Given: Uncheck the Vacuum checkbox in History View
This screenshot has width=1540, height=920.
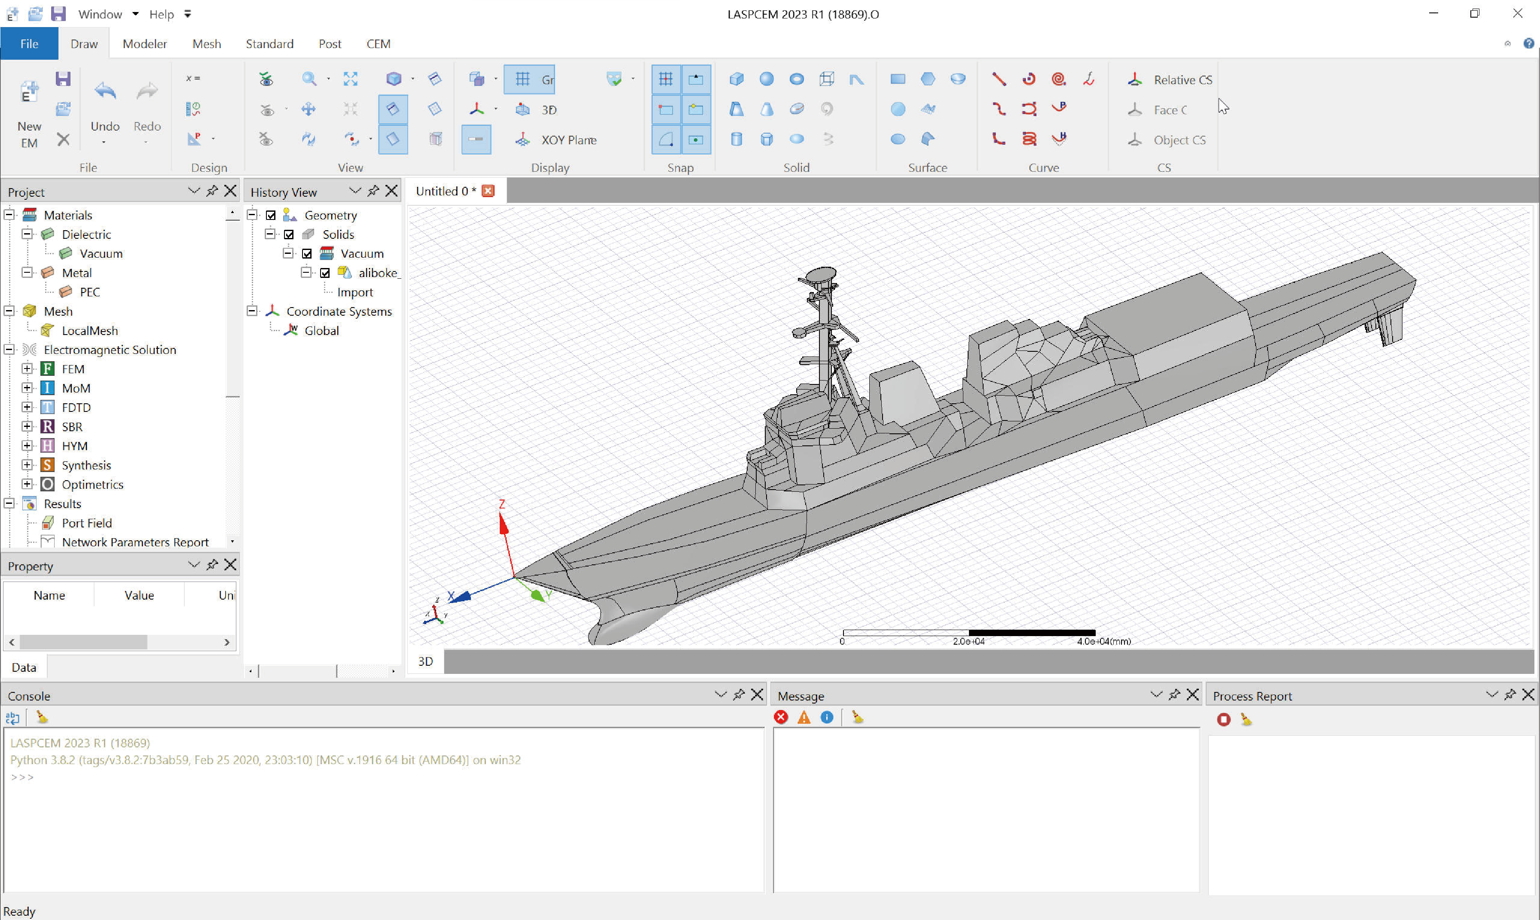Looking at the screenshot, I should 307,253.
